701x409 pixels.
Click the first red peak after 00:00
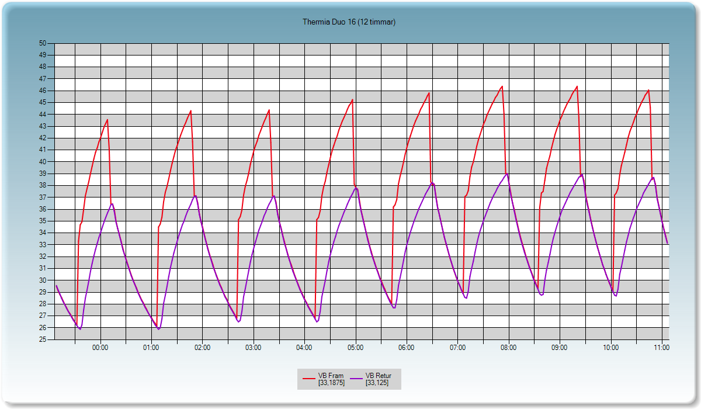click(107, 120)
